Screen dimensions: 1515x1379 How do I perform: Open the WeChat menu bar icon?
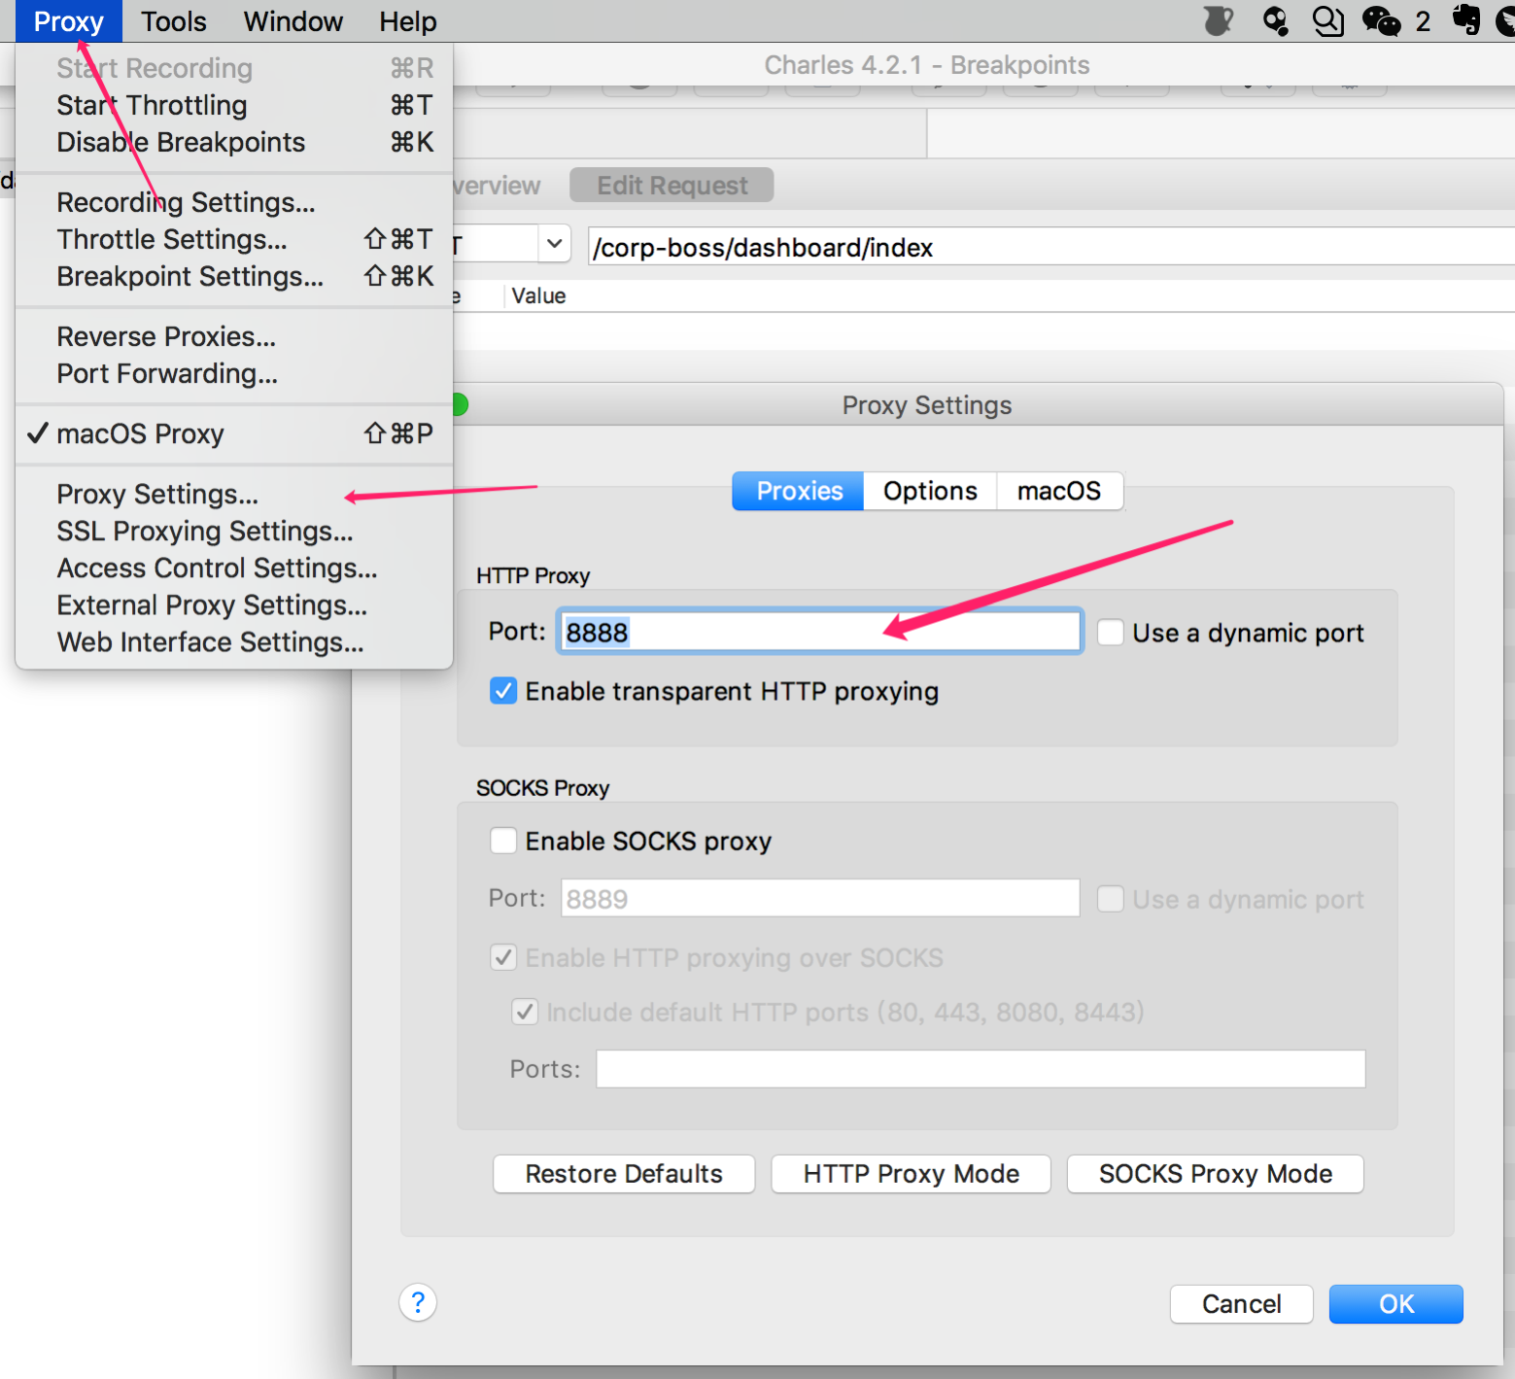point(1381,20)
